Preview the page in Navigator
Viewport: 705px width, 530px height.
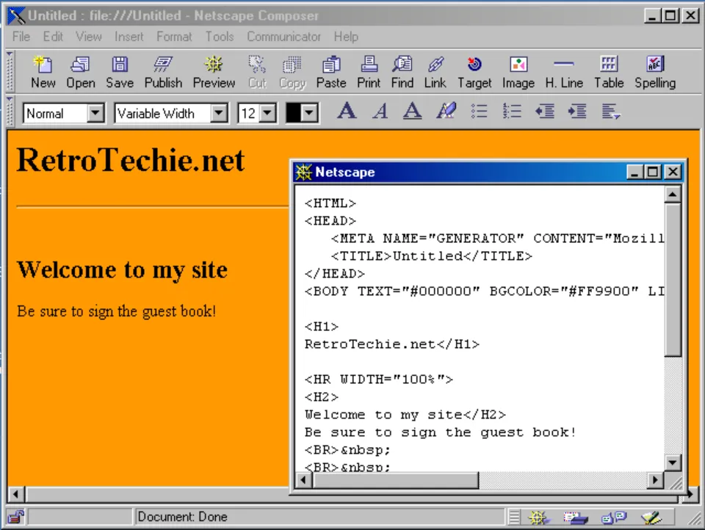pyautogui.click(x=214, y=71)
